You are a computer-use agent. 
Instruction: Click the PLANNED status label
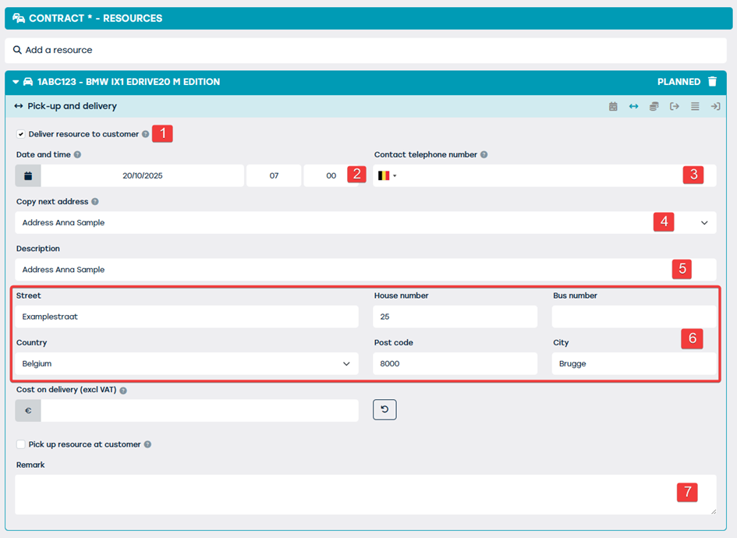click(679, 82)
